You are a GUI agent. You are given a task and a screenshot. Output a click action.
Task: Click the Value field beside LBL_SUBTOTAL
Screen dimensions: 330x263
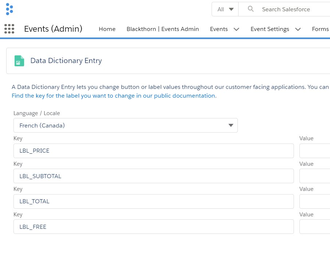pos(315,176)
